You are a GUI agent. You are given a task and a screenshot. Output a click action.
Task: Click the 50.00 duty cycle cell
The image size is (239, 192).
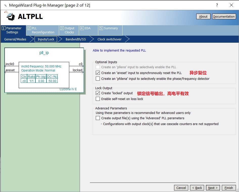pyautogui.click(x=52, y=81)
